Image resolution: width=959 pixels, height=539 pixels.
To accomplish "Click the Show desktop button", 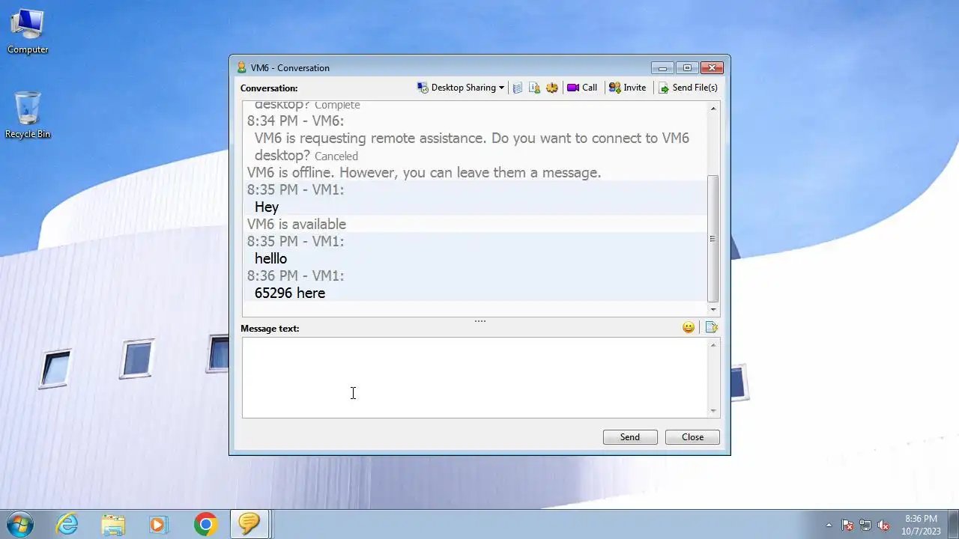I will click(x=953, y=525).
